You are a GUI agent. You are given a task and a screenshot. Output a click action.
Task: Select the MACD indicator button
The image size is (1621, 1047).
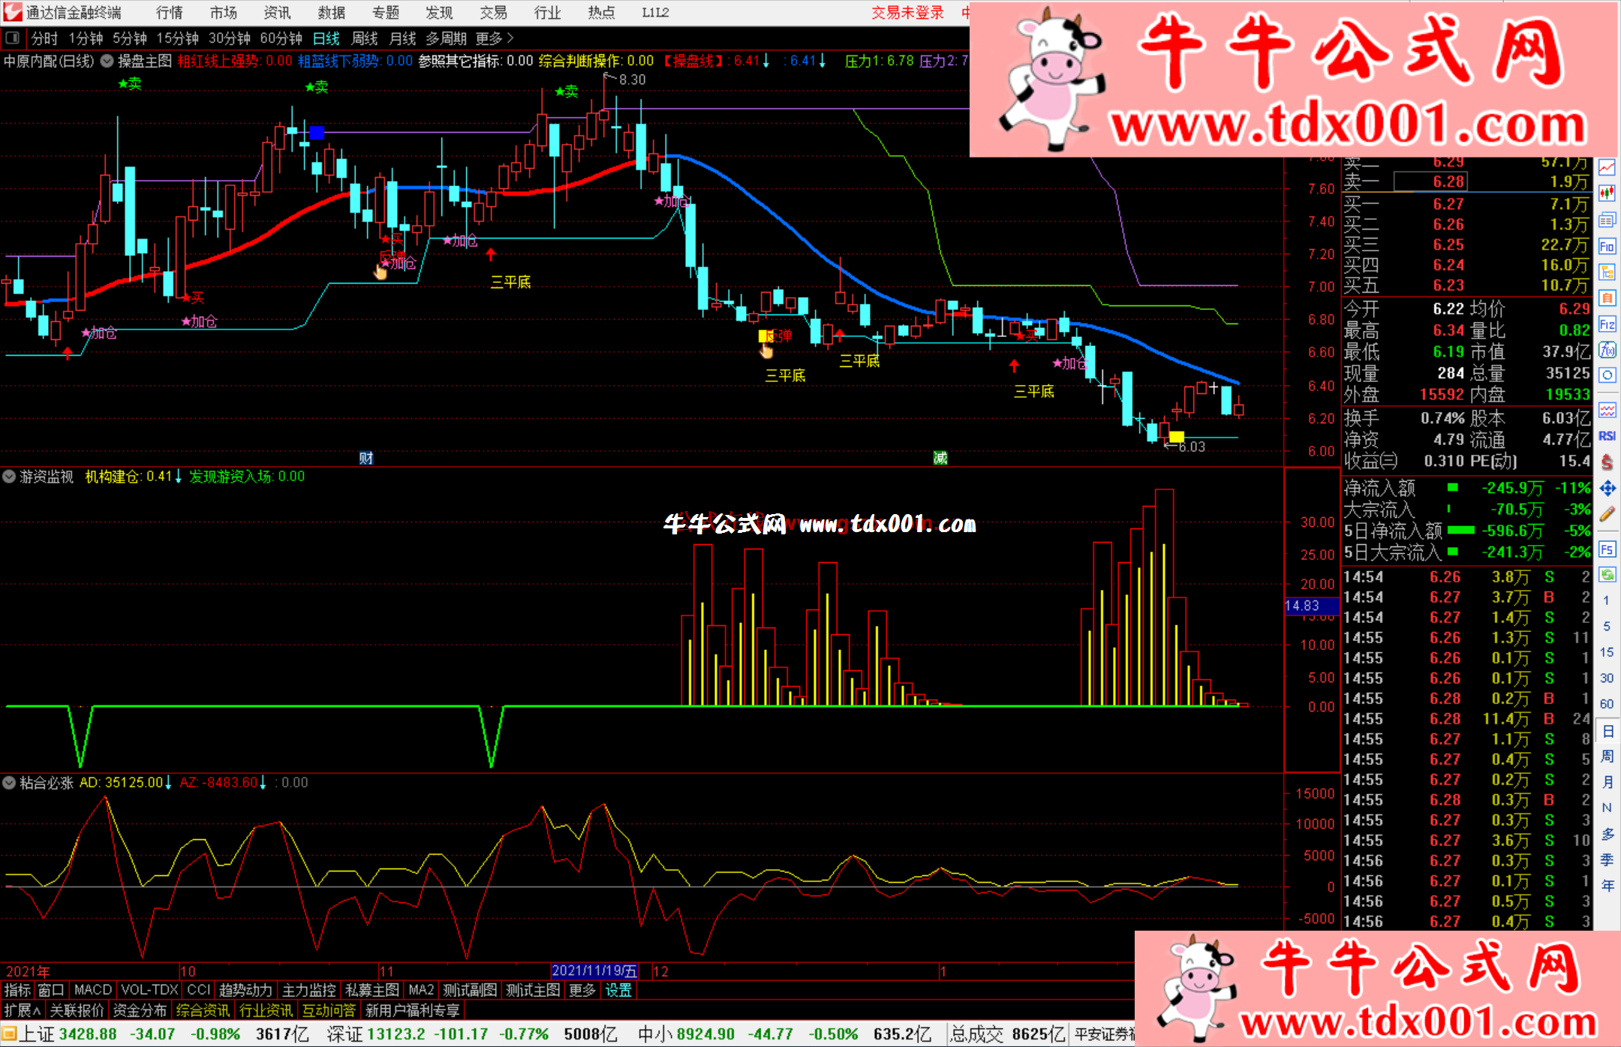93,990
